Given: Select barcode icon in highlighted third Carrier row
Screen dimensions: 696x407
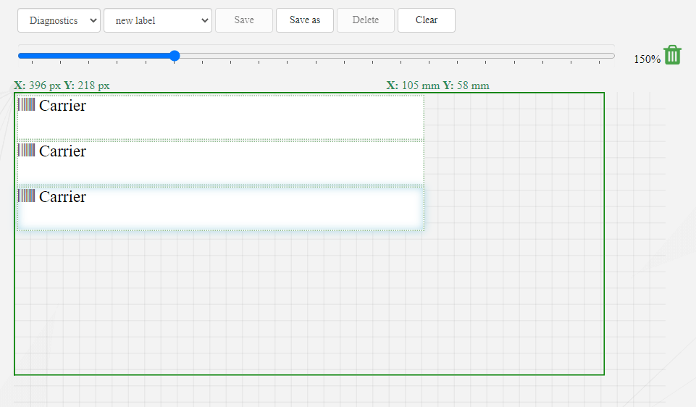Looking at the screenshot, I should point(26,196).
